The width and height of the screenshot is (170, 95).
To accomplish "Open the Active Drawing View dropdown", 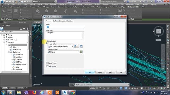I will (15, 32).
